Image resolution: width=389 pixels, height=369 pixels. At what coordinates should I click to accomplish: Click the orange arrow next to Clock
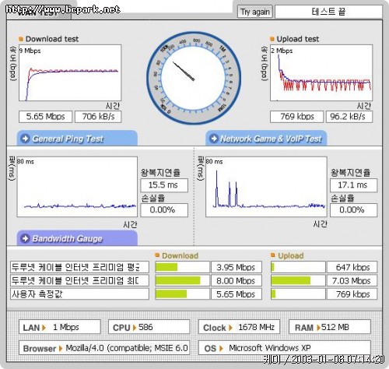pos(230,328)
